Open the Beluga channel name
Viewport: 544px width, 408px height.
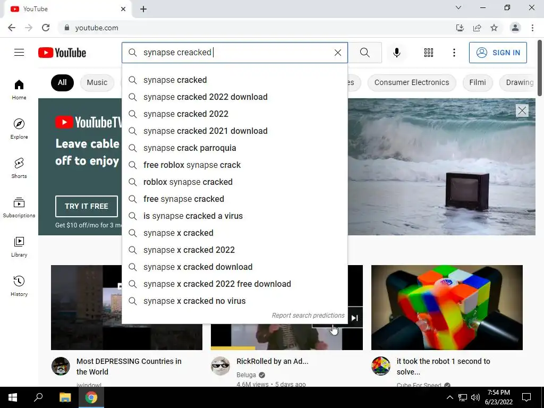(246, 375)
